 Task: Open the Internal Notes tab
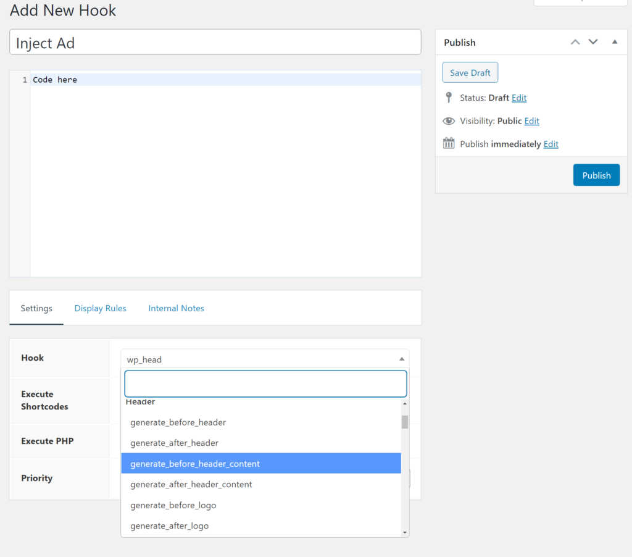[x=176, y=308]
